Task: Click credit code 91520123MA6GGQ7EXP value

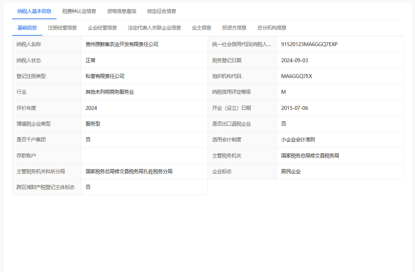Action: click(309, 44)
